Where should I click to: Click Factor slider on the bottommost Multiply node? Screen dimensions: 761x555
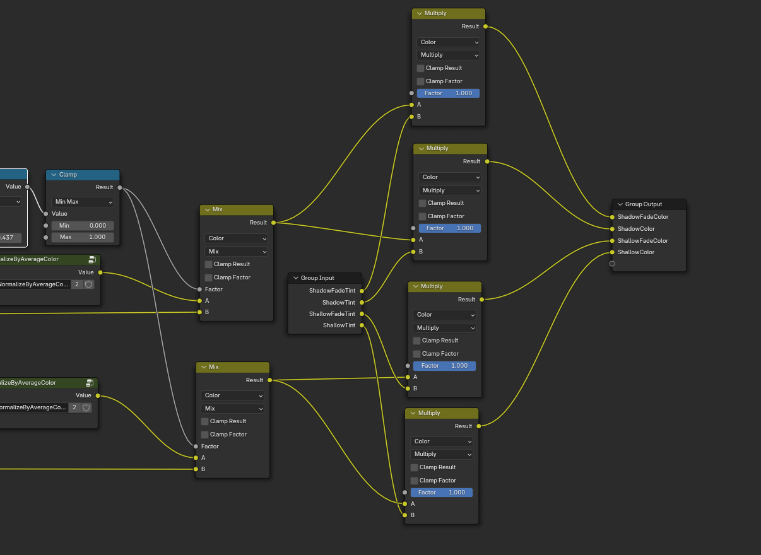point(442,493)
